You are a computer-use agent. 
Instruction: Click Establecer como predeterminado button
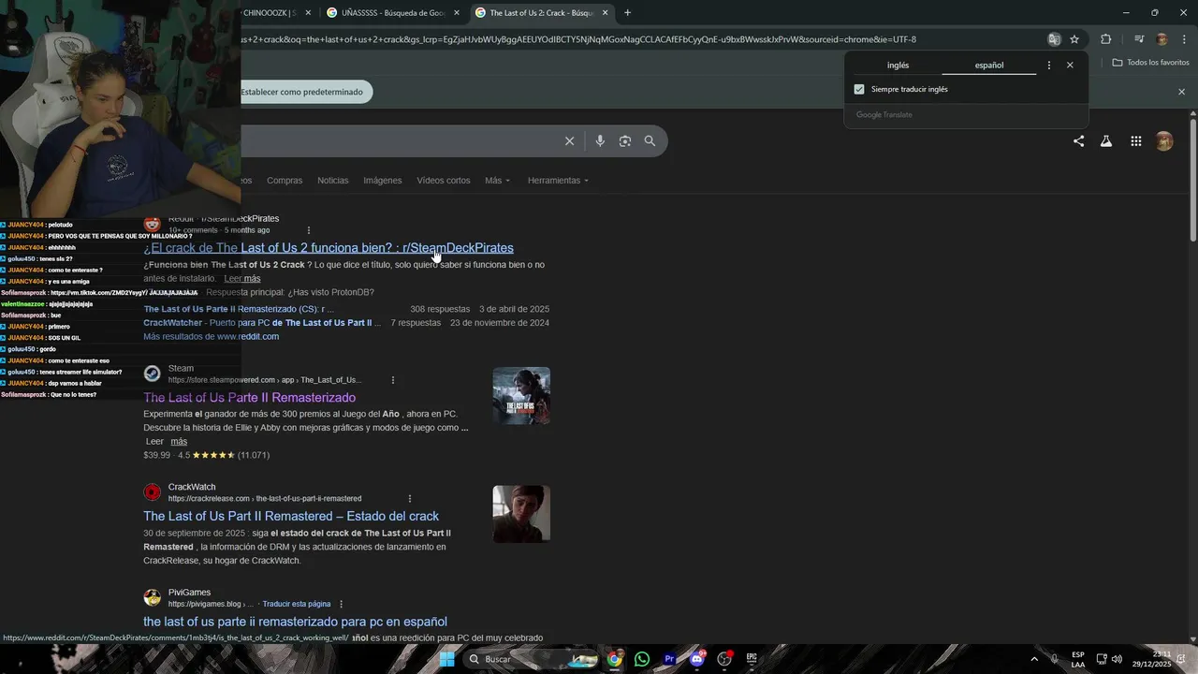coord(302,92)
